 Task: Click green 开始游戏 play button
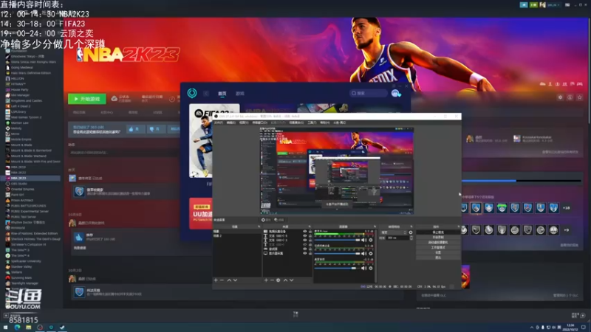click(87, 99)
